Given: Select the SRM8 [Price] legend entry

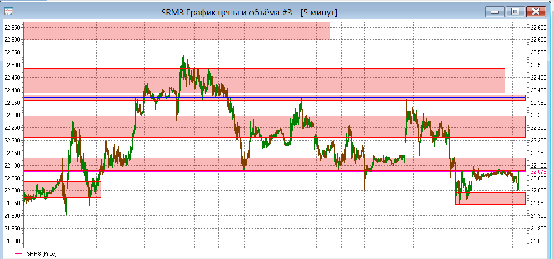Looking at the screenshot, I should click(36, 254).
